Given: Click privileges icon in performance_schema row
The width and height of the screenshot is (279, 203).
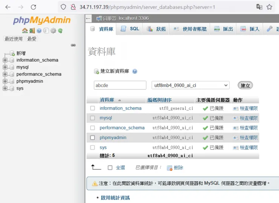Looking at the screenshot, I should (236, 128).
